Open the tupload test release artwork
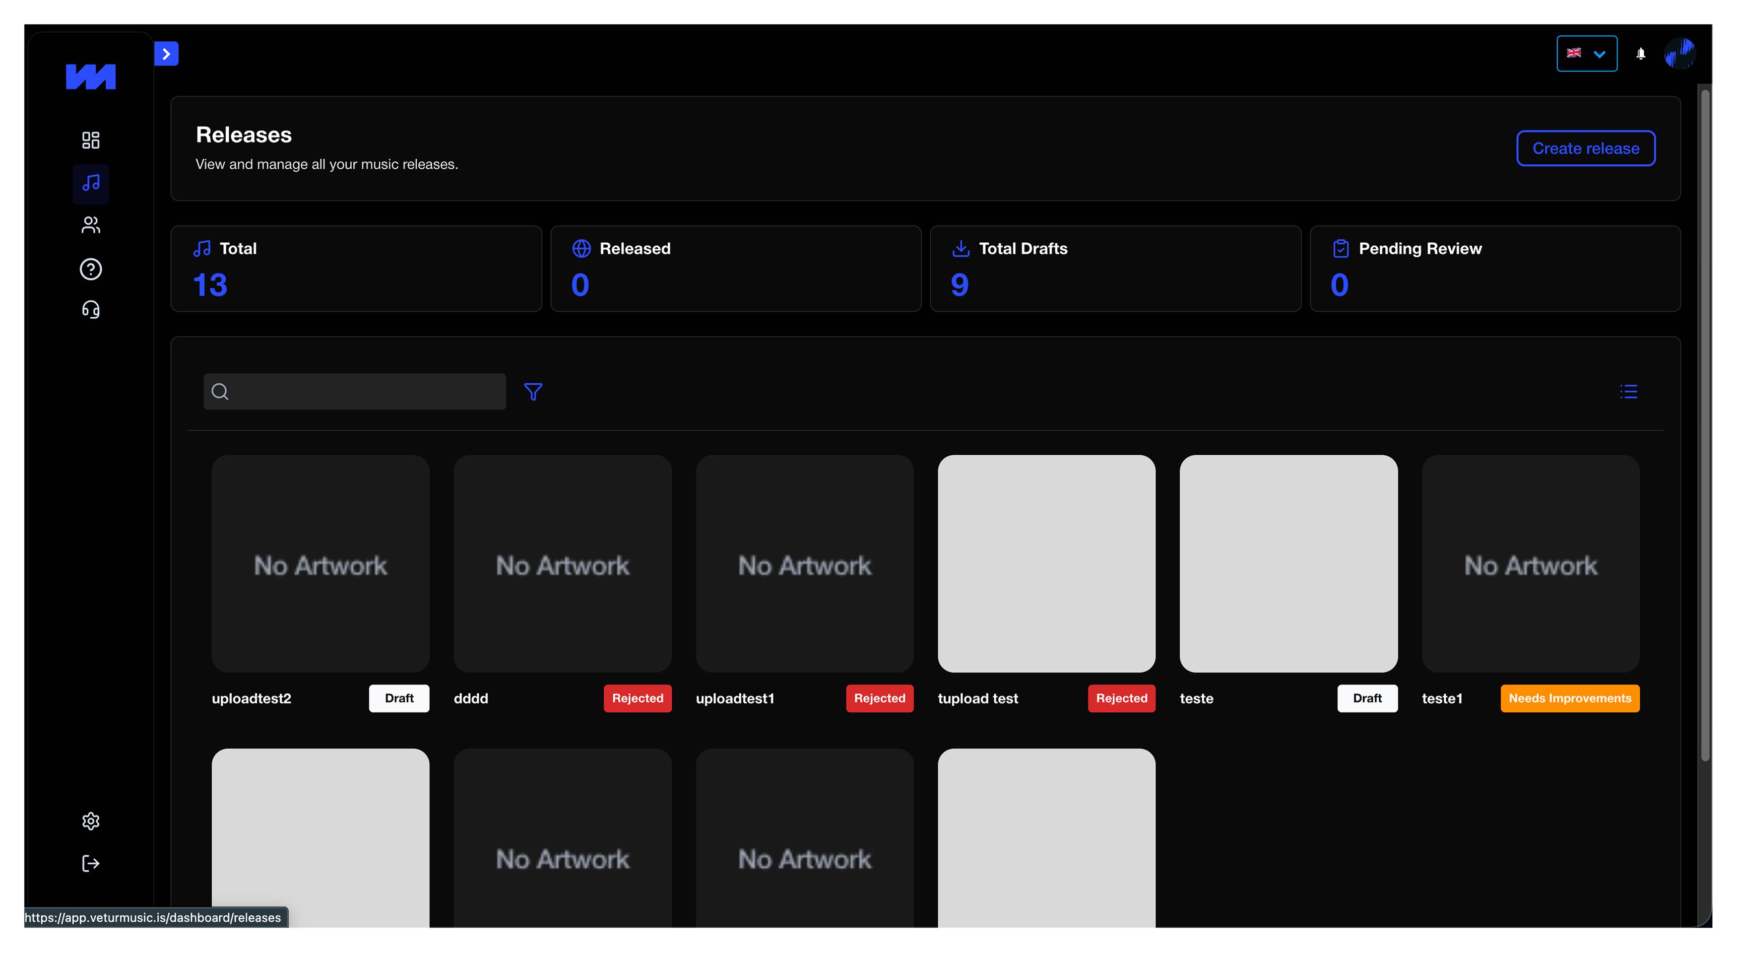Image resolution: width=1737 pixels, height=966 pixels. 1046,564
